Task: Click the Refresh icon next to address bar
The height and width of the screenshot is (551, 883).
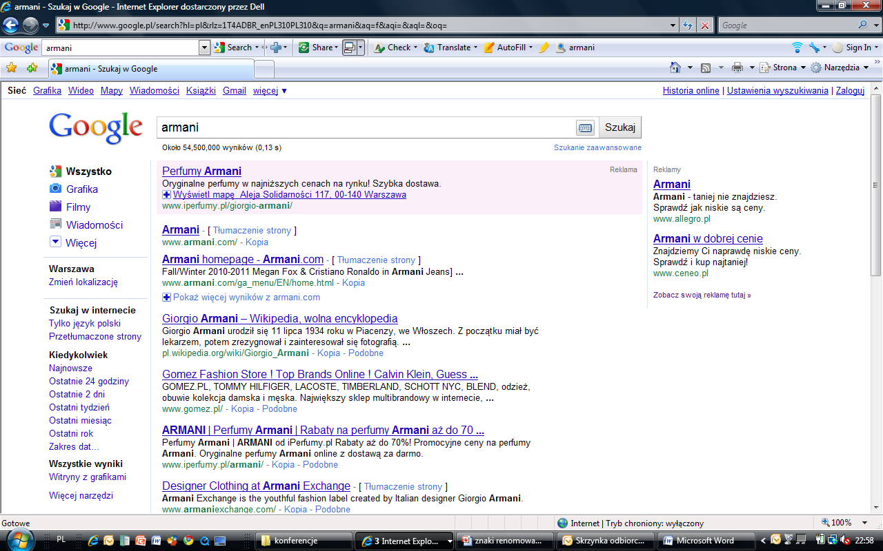Action: (688, 25)
